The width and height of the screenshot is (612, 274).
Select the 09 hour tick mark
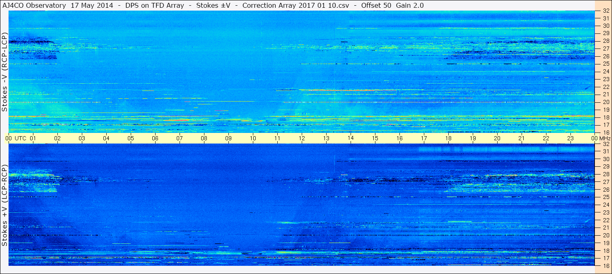[228, 139]
